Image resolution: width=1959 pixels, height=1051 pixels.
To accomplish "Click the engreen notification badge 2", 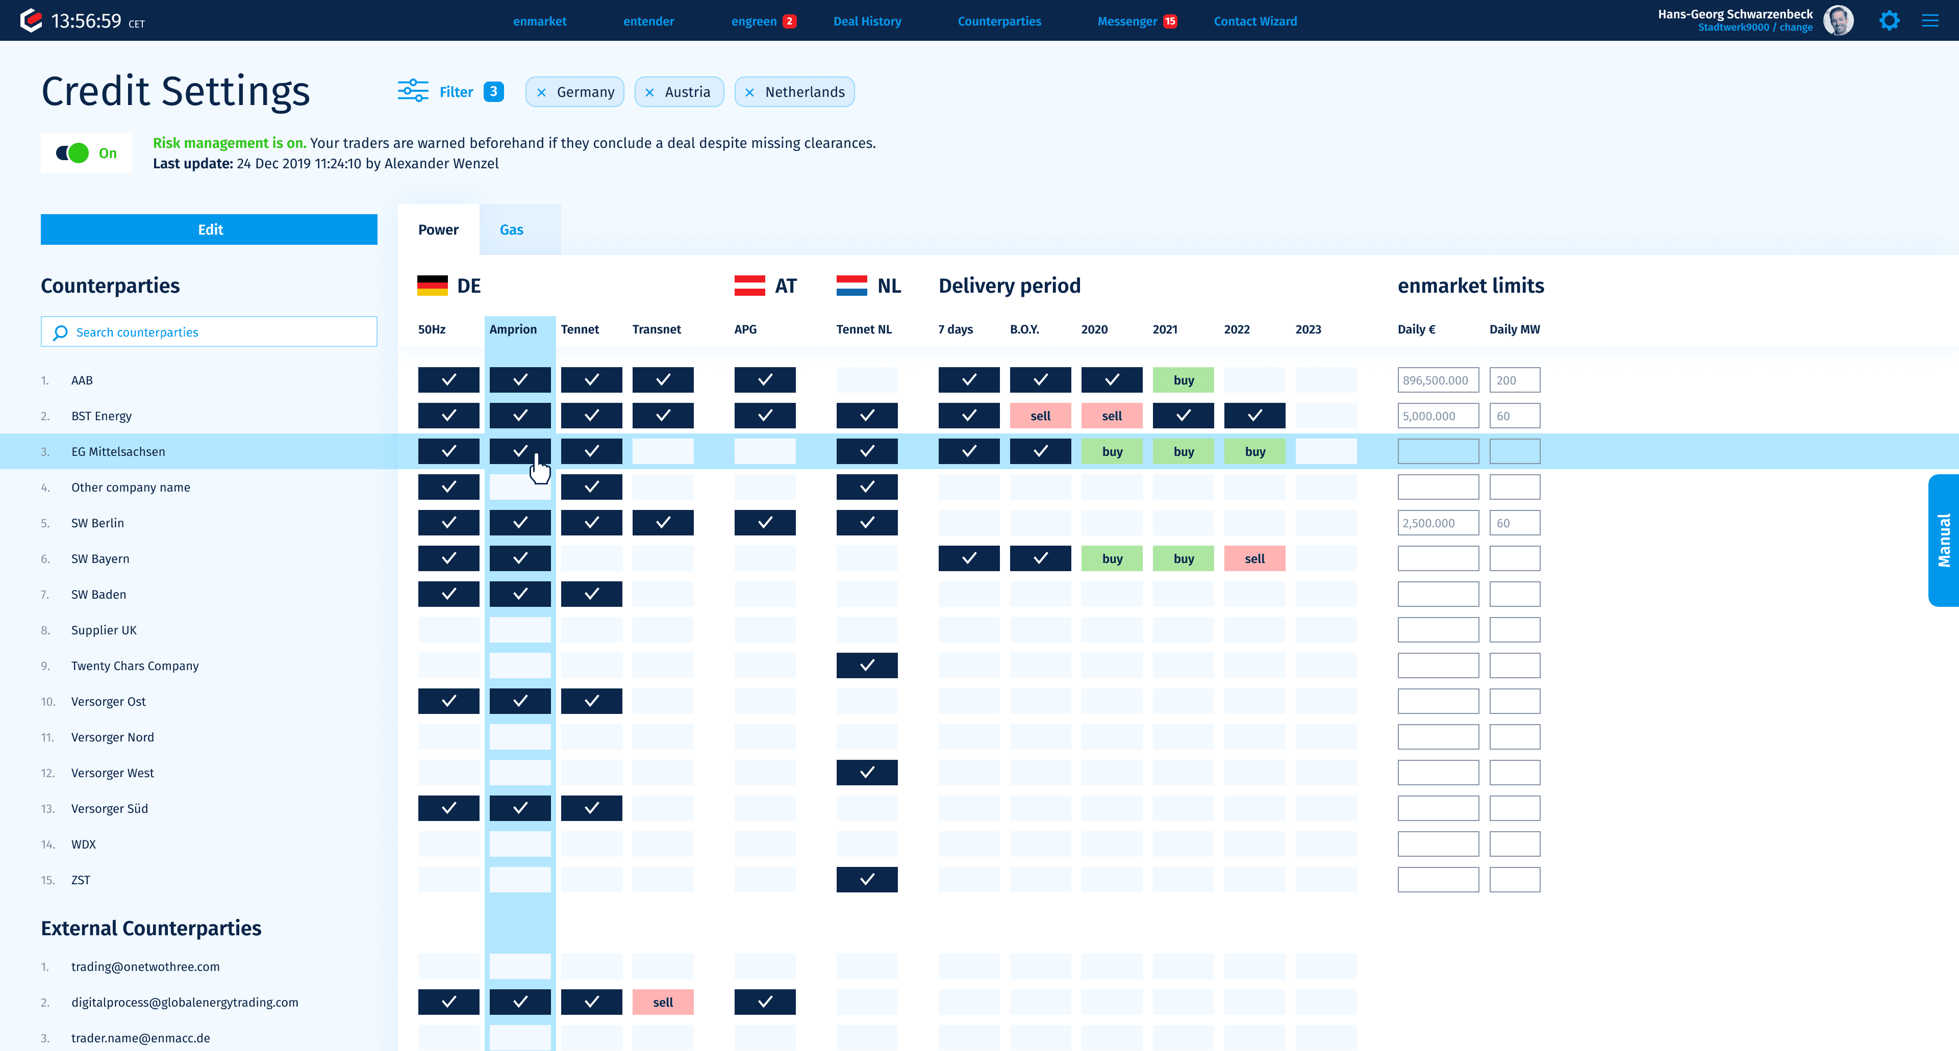I will pyautogui.click(x=790, y=21).
